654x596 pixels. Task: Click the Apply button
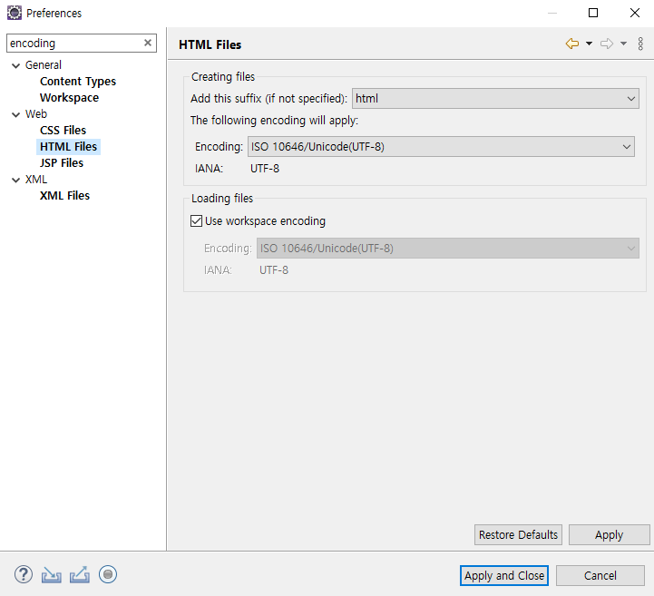[609, 534]
